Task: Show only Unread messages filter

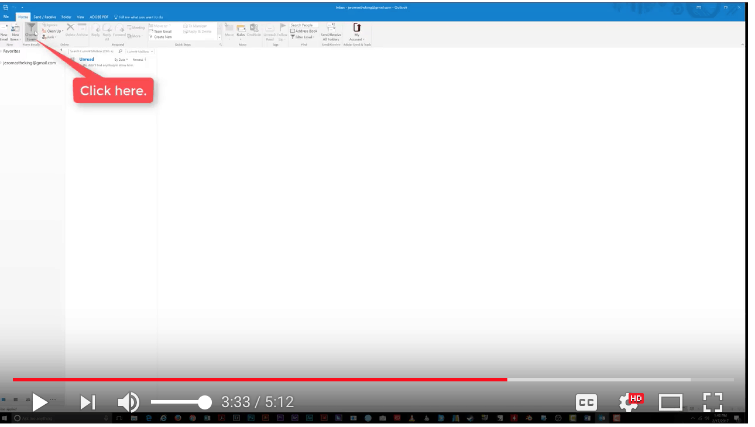Action: [x=87, y=59]
